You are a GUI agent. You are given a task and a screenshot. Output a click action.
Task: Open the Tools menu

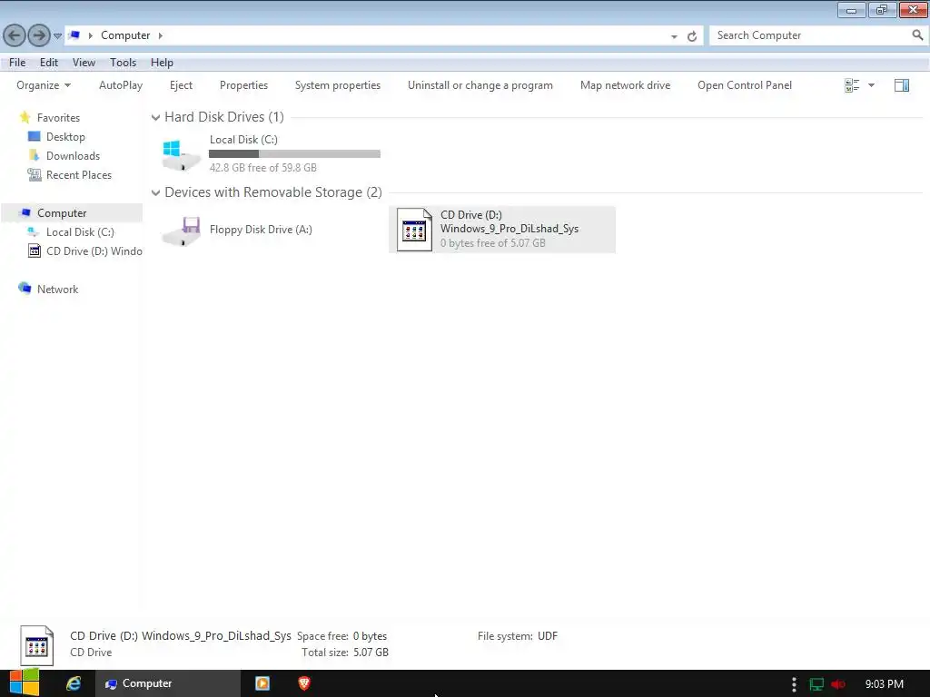123,63
